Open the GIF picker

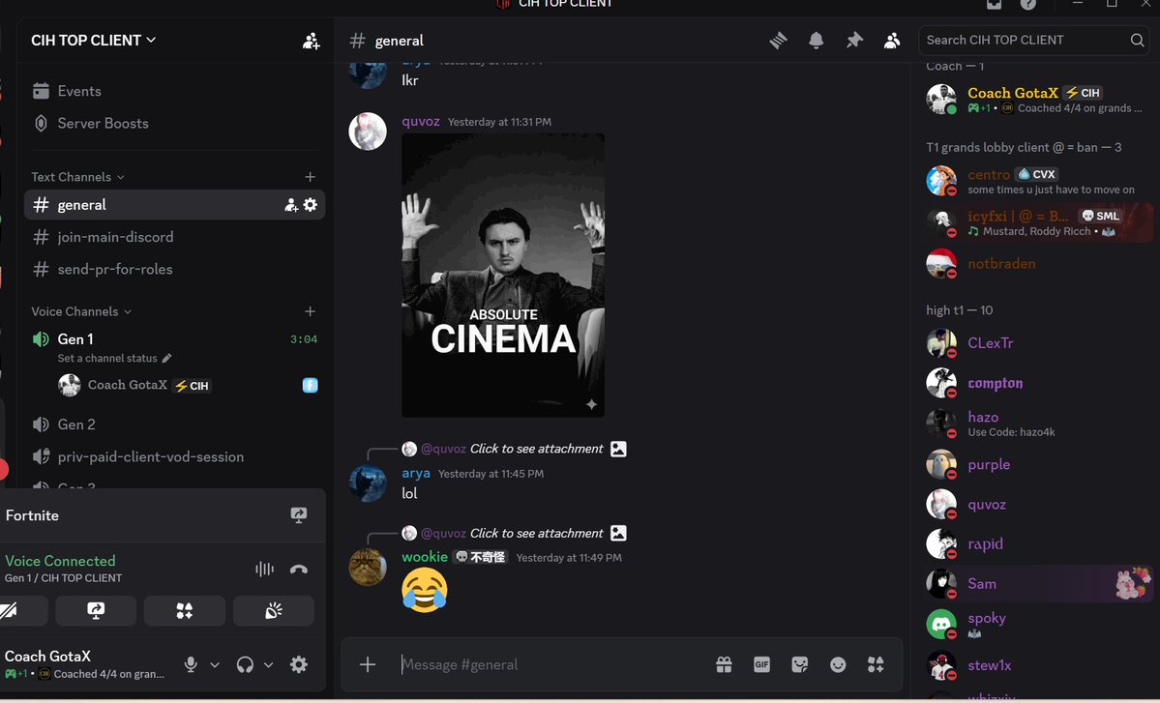tap(762, 664)
